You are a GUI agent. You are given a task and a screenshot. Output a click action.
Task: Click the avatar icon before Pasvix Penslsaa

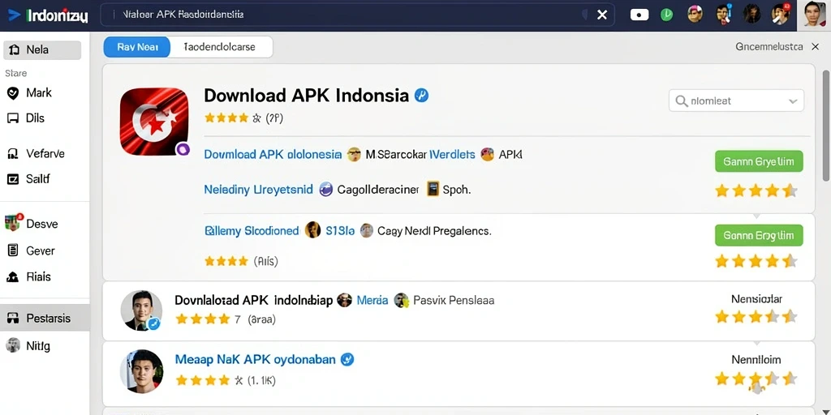tap(401, 301)
